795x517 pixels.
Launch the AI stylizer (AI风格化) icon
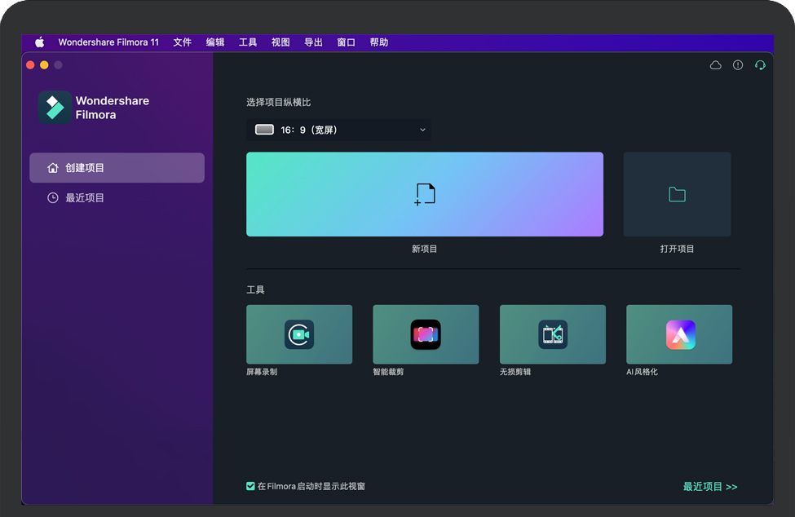(x=680, y=334)
